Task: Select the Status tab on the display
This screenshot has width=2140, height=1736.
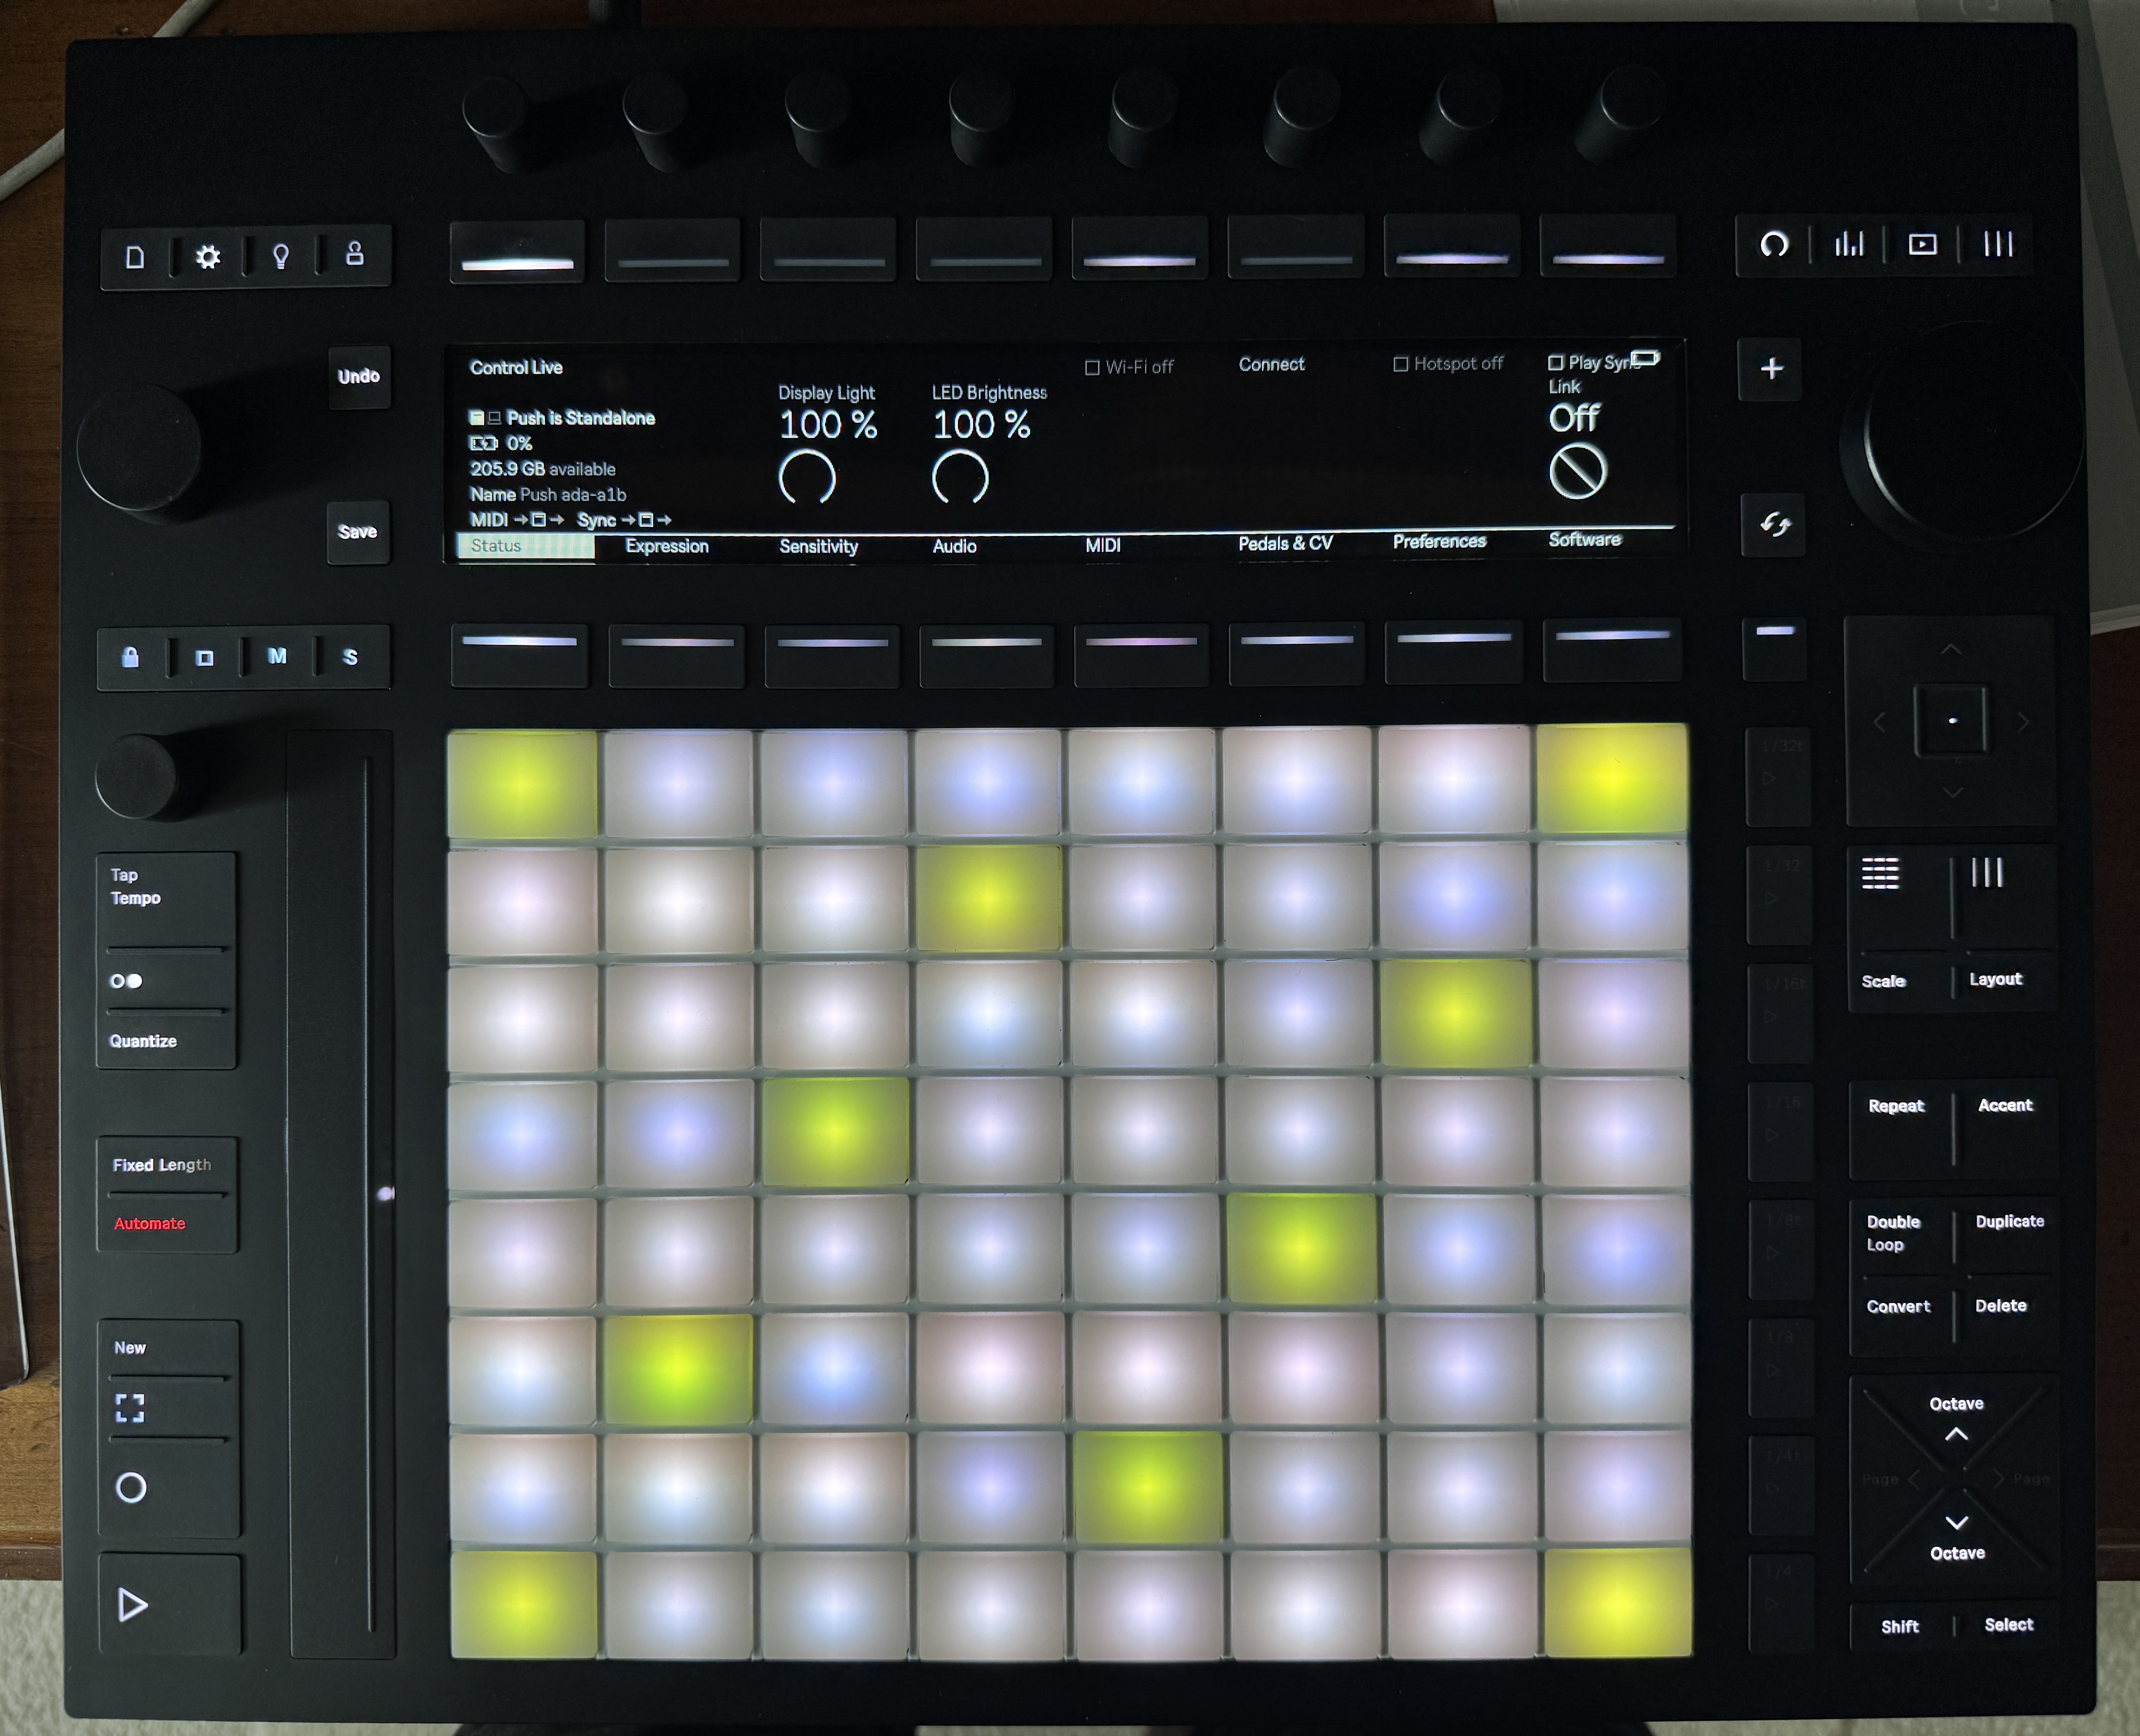Action: pyautogui.click(x=526, y=546)
